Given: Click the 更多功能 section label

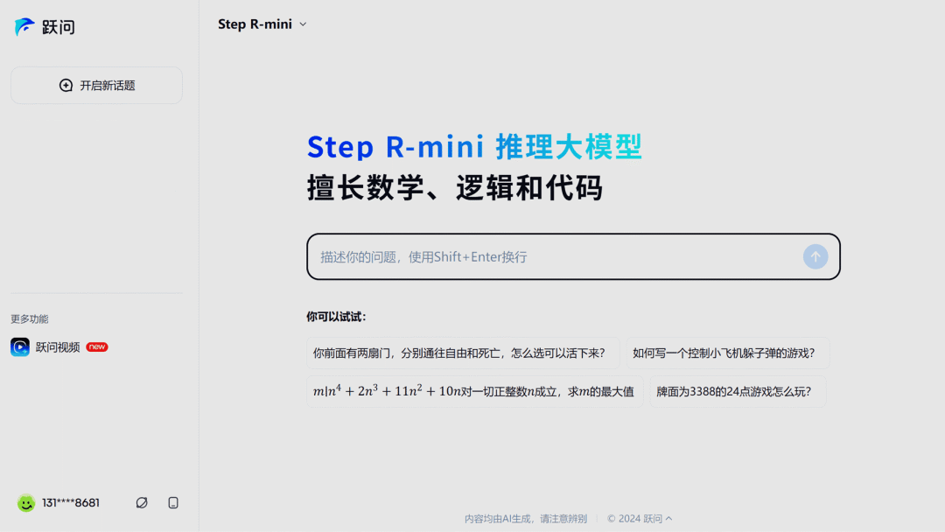Looking at the screenshot, I should coord(30,318).
